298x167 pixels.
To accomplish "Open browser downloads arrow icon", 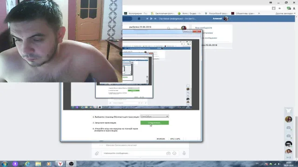I will pyautogui.click(x=294, y=8).
